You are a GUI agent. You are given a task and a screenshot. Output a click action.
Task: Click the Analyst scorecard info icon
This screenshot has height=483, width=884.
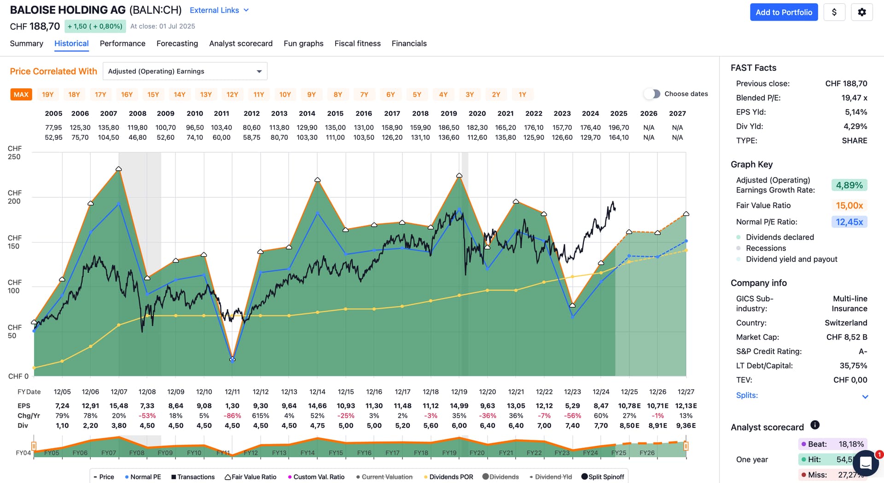click(814, 425)
